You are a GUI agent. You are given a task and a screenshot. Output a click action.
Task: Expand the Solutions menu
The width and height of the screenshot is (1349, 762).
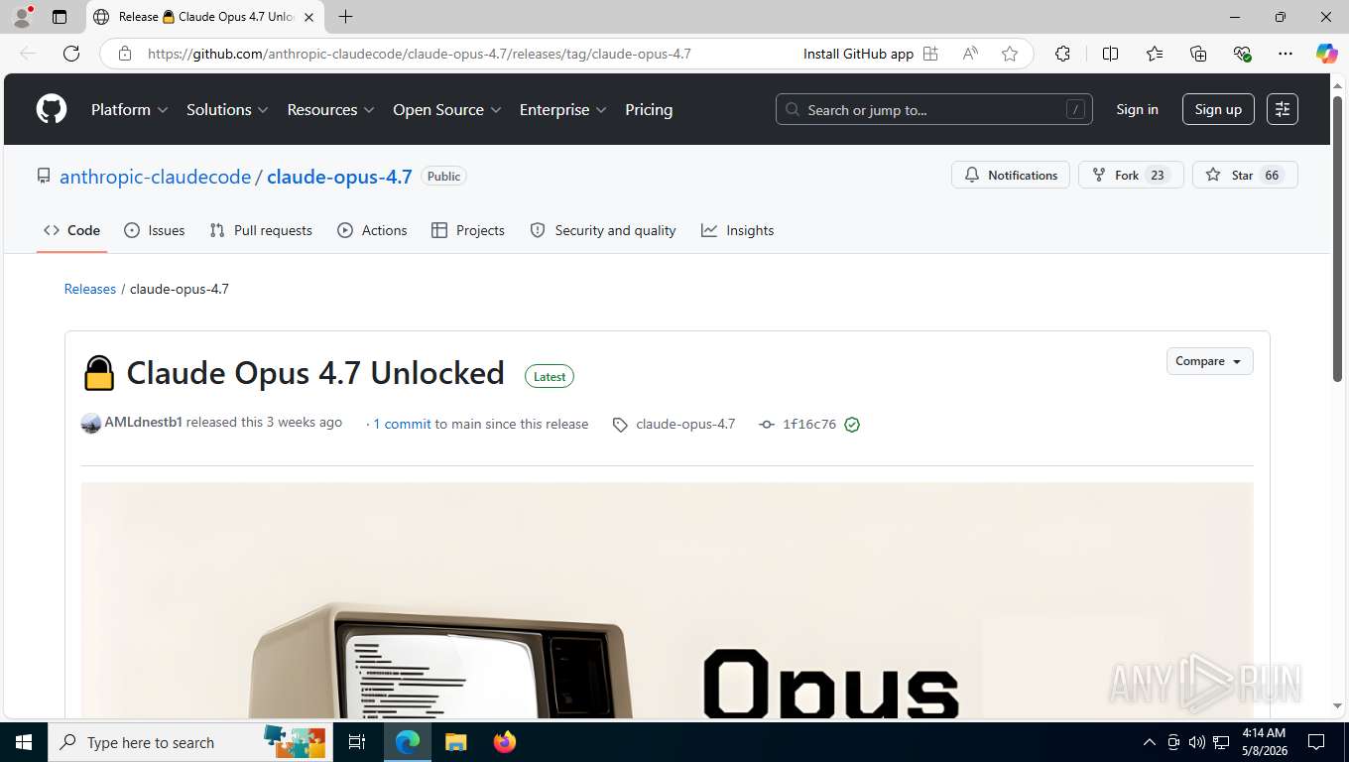click(227, 109)
